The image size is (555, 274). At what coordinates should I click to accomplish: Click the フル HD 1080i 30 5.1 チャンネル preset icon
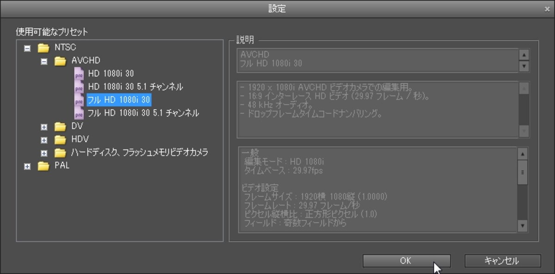(79, 112)
